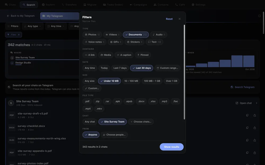Image resolution: width=265 pixels, height=165 pixels.
Task: Click the info icon at top right
Action: click(x=259, y=16)
